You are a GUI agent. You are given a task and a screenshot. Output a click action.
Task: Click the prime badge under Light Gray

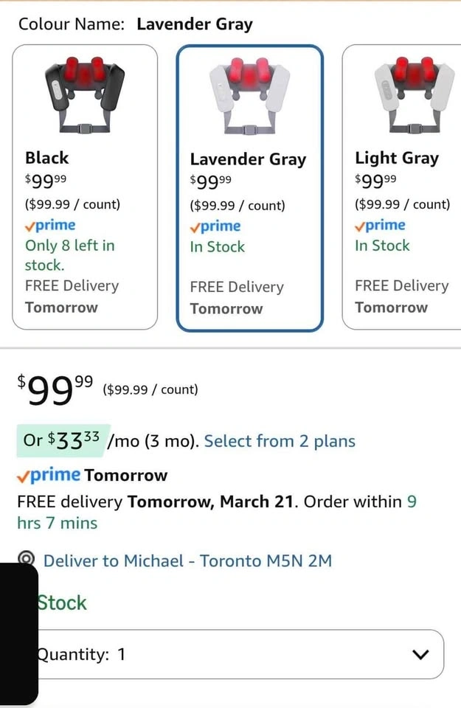pos(380,225)
